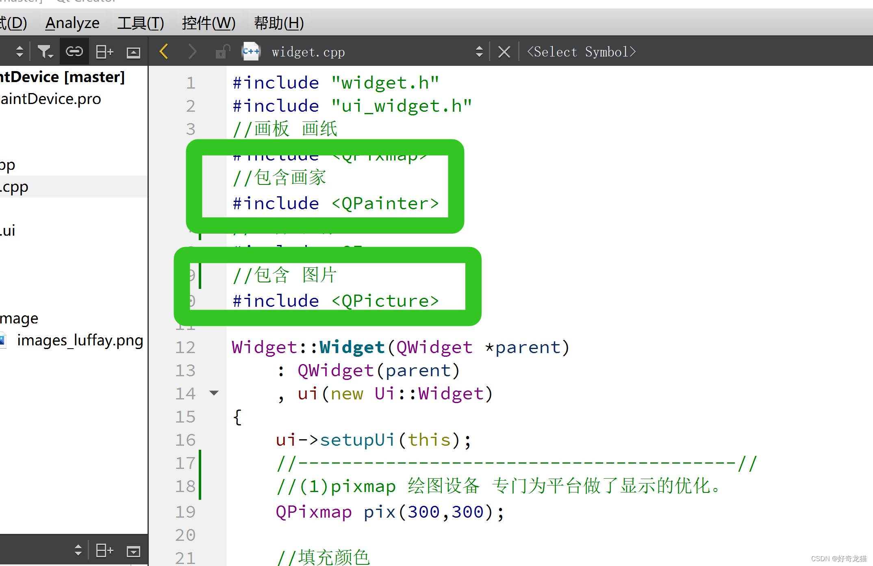Go forward with the right arrow
Image resolution: width=873 pixels, height=566 pixels.
pos(192,52)
